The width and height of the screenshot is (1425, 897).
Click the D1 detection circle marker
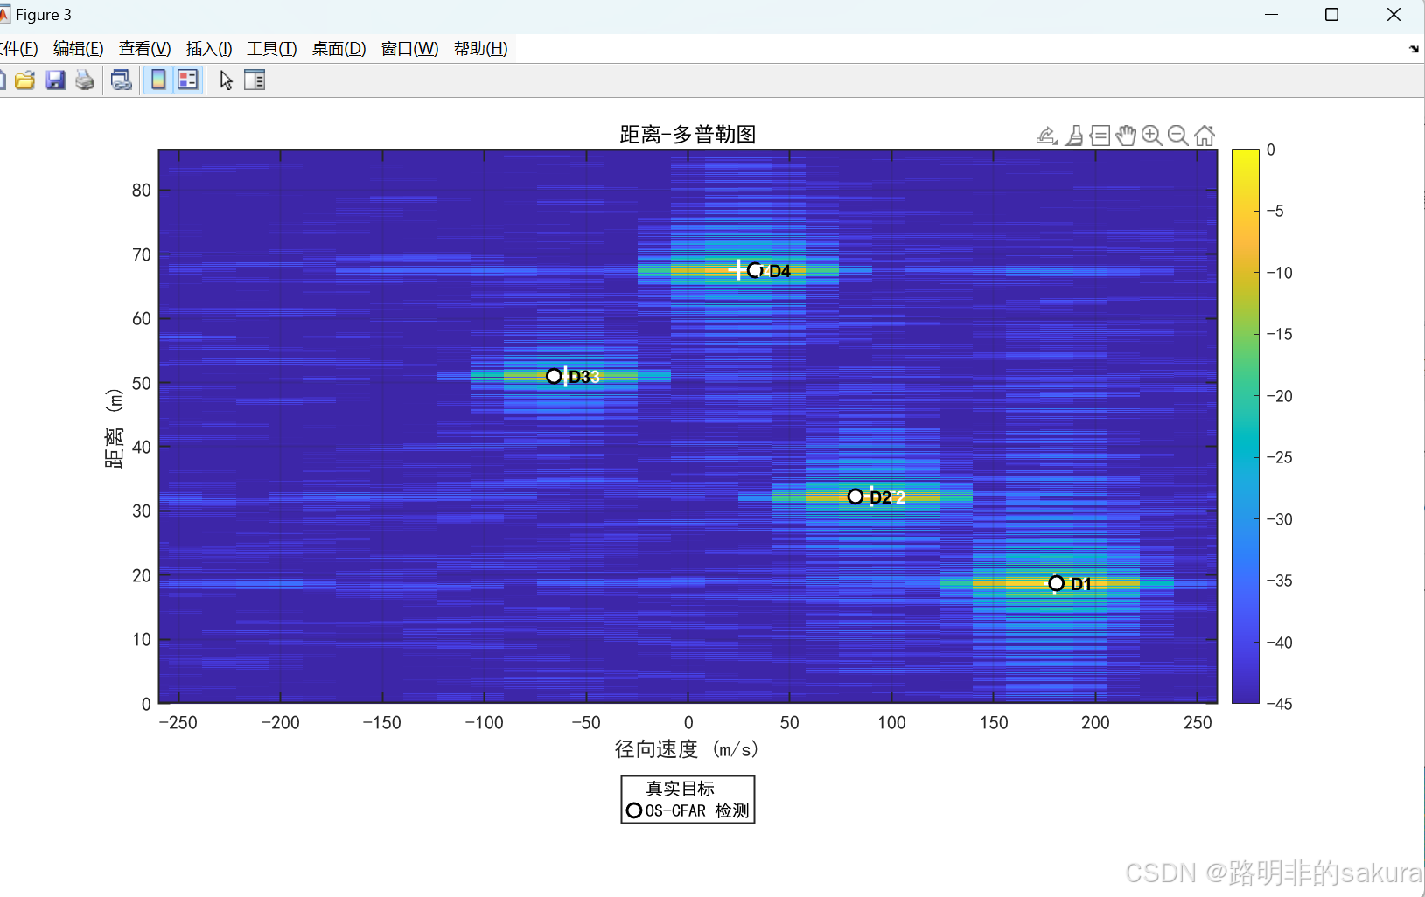coord(1056,583)
